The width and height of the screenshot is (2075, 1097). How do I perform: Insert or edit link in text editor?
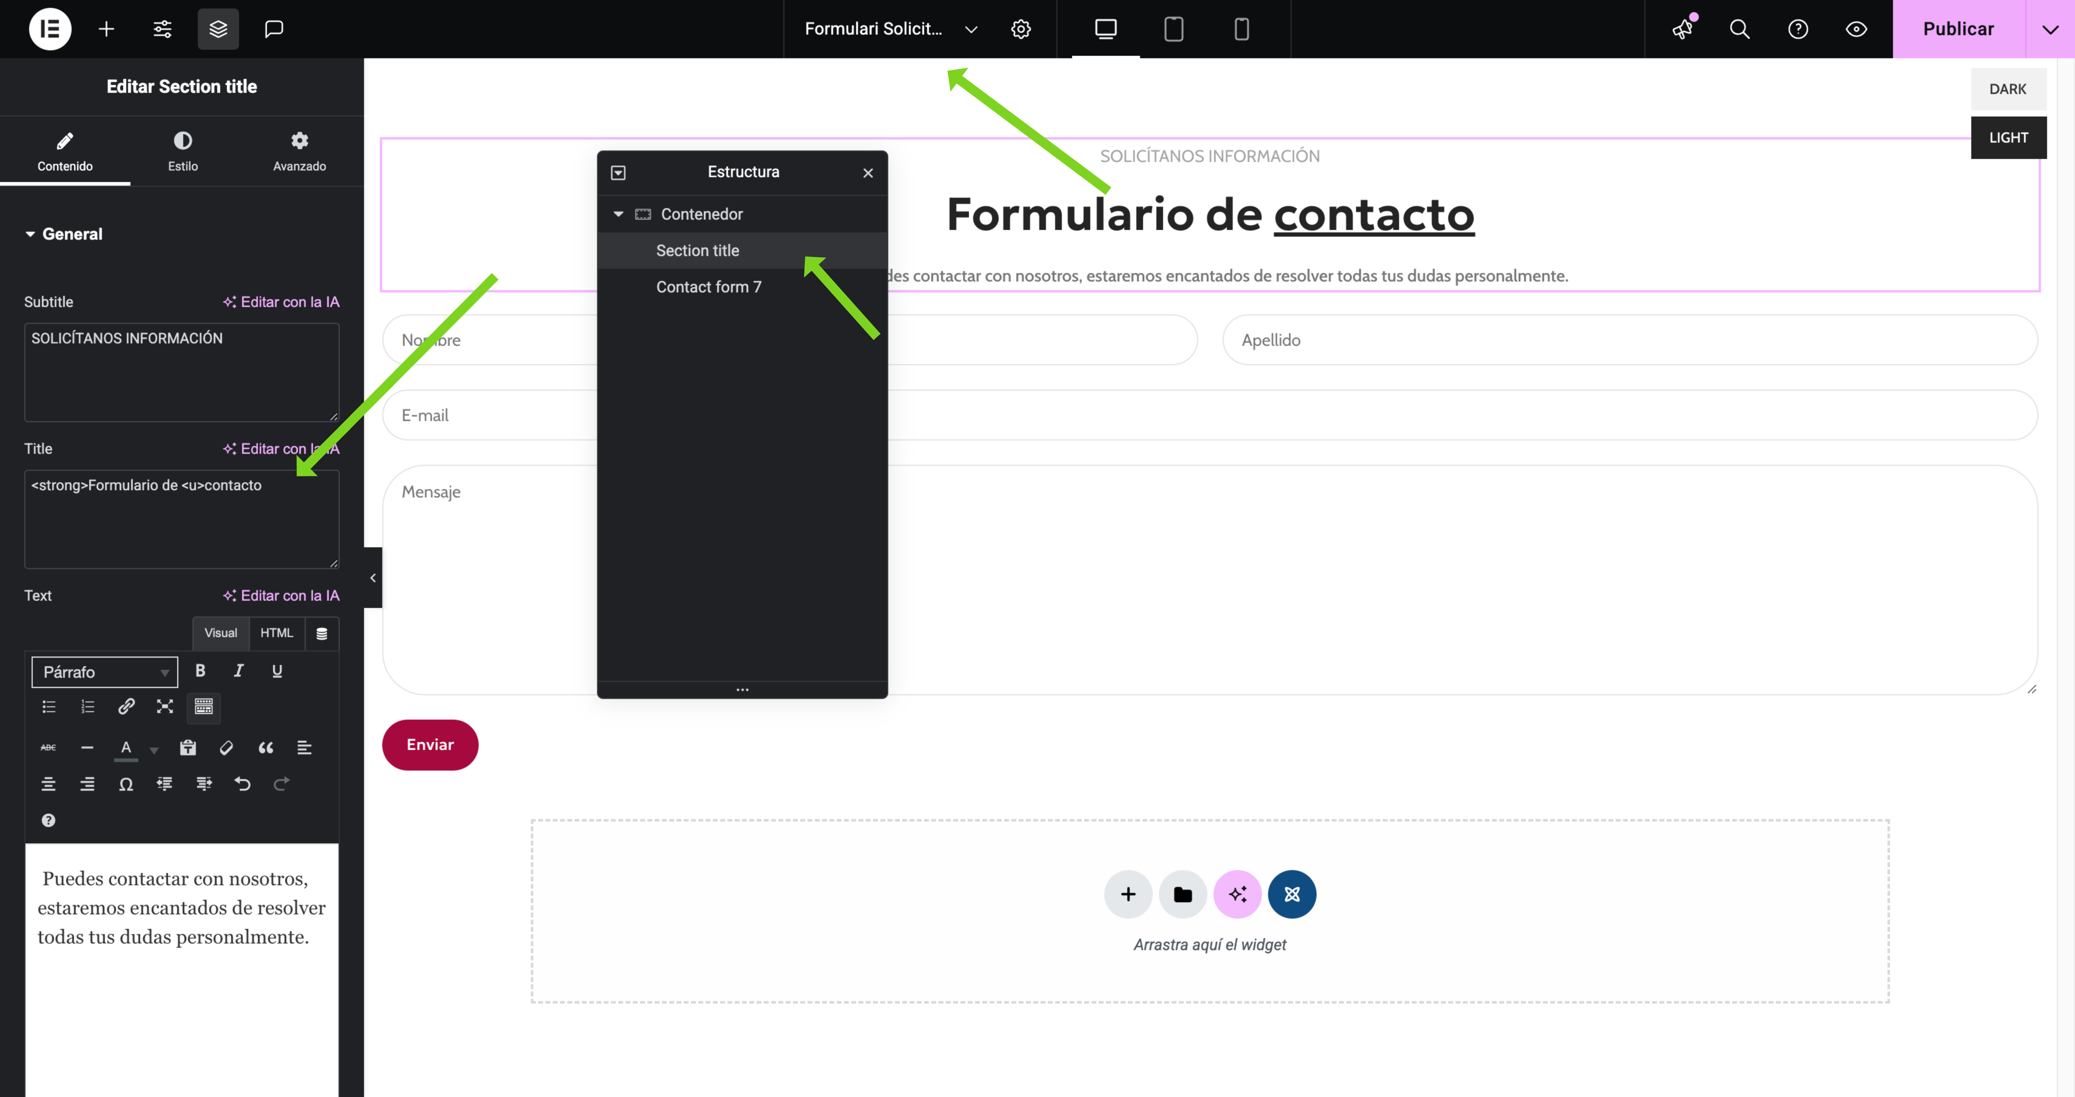[127, 707]
